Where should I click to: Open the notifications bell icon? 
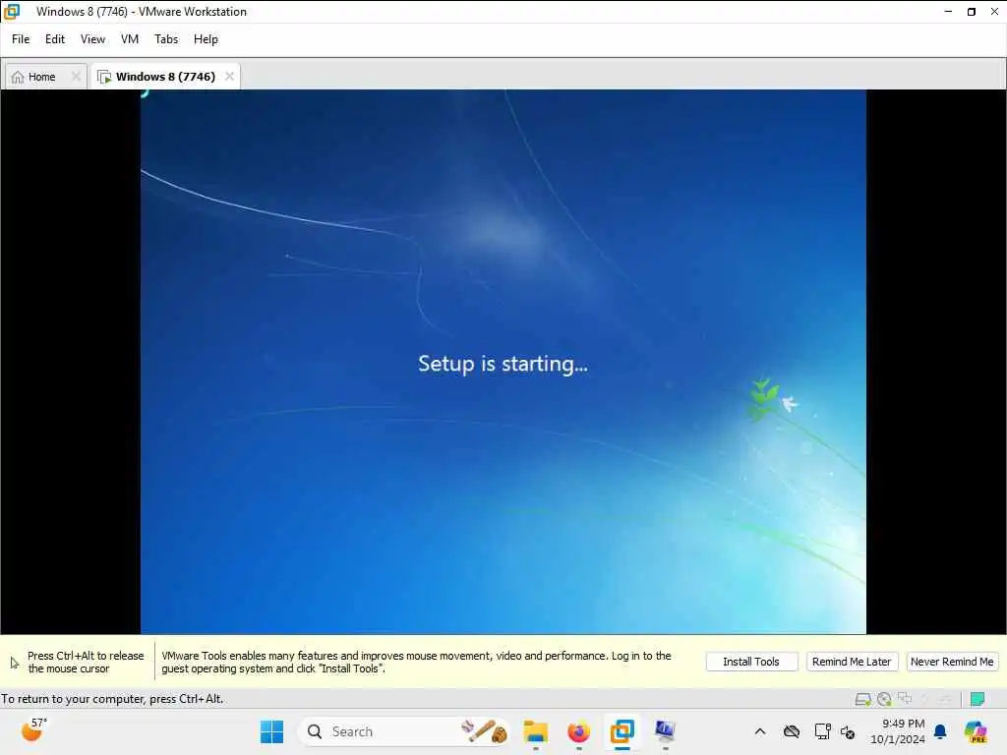(940, 731)
